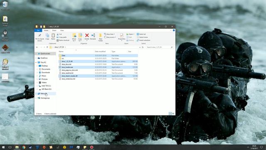266x150 pixels.
Task: Go Back in Explorer navigation
Action: tap(37, 47)
